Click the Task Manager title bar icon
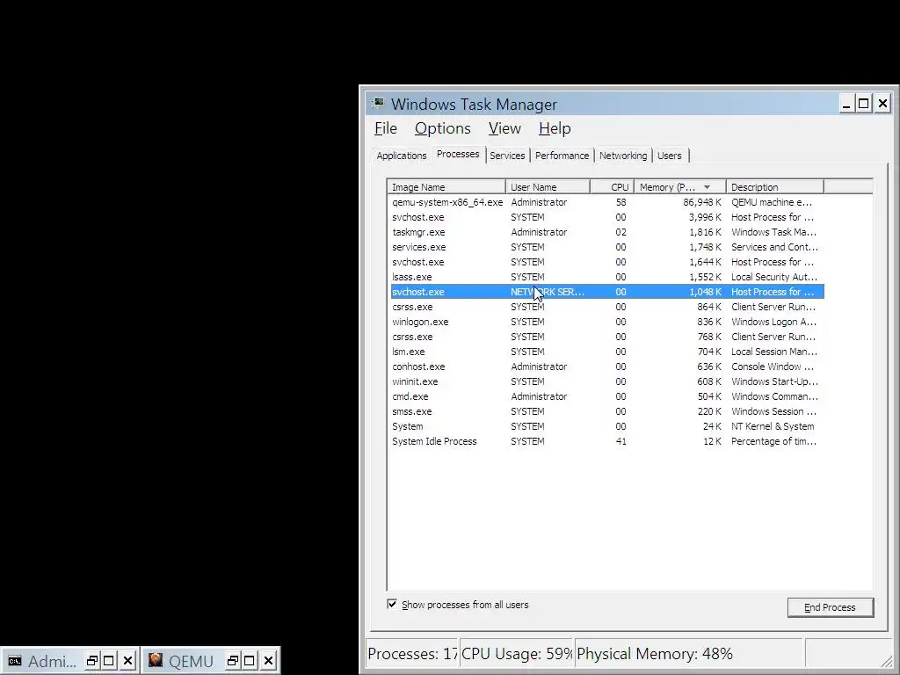The width and height of the screenshot is (900, 675). (x=378, y=104)
